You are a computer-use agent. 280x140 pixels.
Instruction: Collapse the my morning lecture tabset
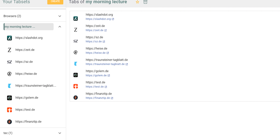(60, 27)
